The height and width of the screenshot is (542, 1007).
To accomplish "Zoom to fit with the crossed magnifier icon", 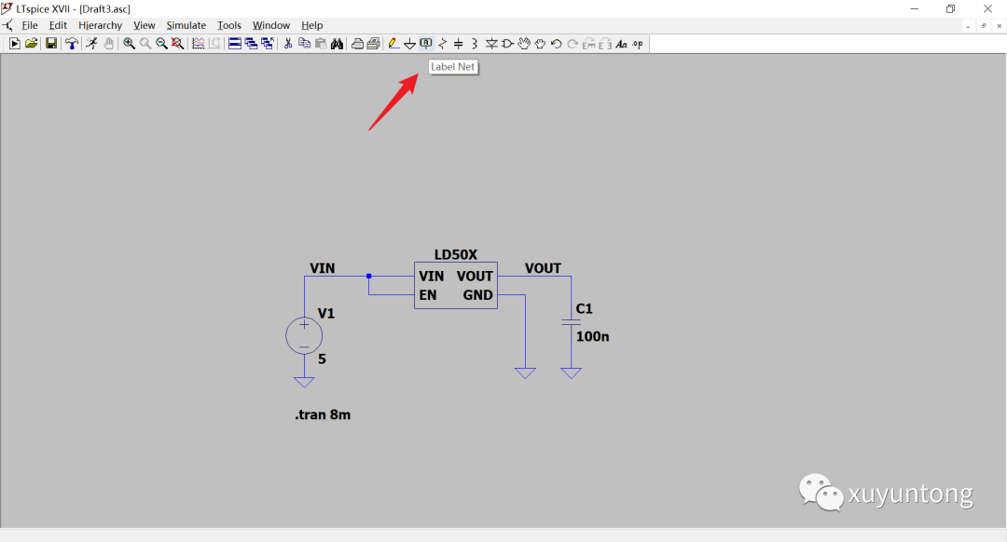I will pos(178,44).
